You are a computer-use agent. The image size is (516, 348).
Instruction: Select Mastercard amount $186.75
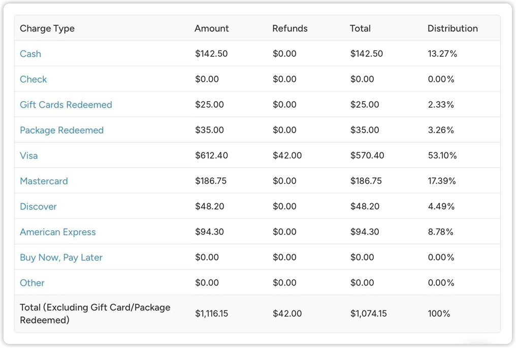click(211, 181)
